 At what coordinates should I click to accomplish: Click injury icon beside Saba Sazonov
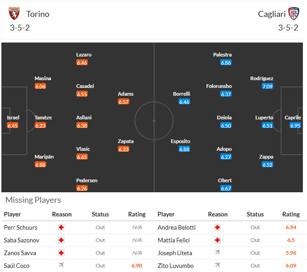tap(61, 240)
